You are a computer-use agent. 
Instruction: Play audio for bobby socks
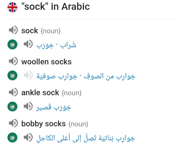tap(13, 123)
